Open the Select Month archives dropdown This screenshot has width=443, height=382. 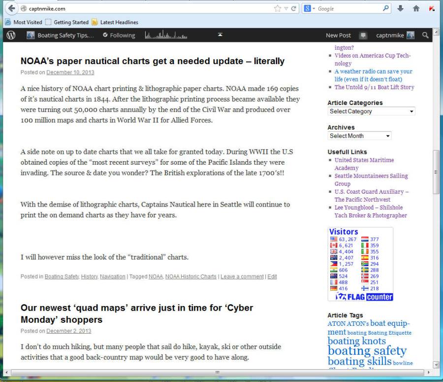click(359, 136)
